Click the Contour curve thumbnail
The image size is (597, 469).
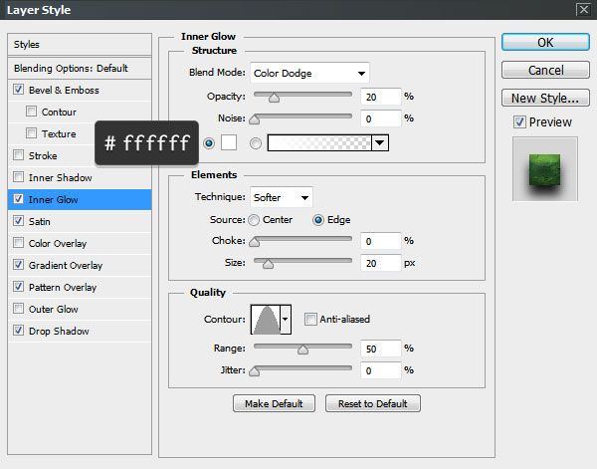pyautogui.click(x=266, y=320)
